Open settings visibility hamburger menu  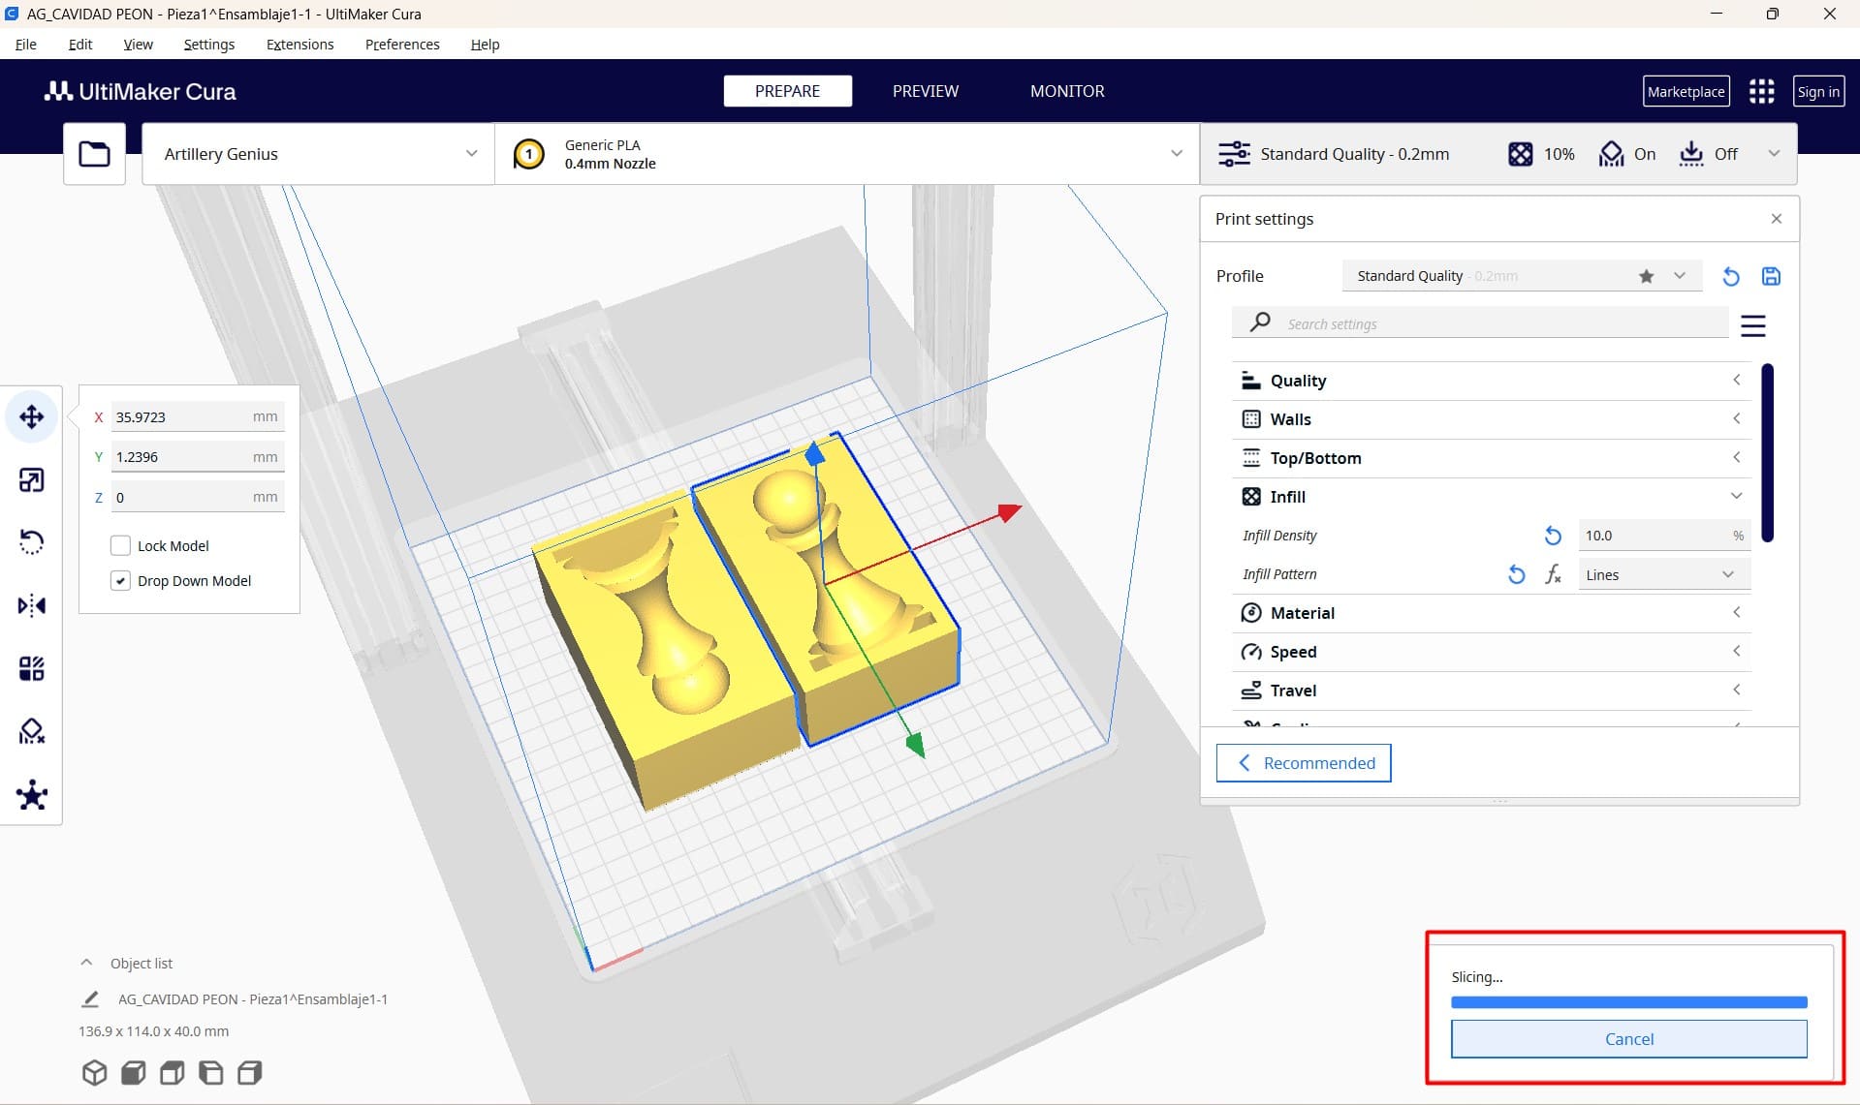[x=1752, y=325]
